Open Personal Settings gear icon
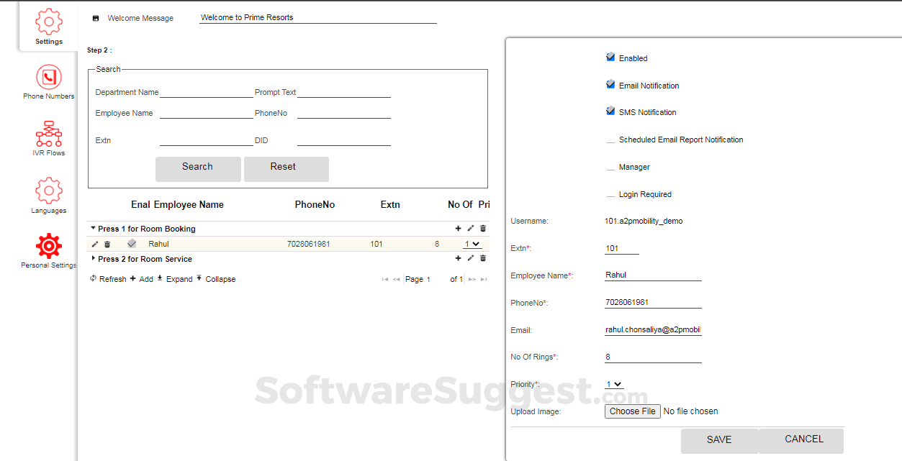Screen dimensions: 902x461 [48, 246]
